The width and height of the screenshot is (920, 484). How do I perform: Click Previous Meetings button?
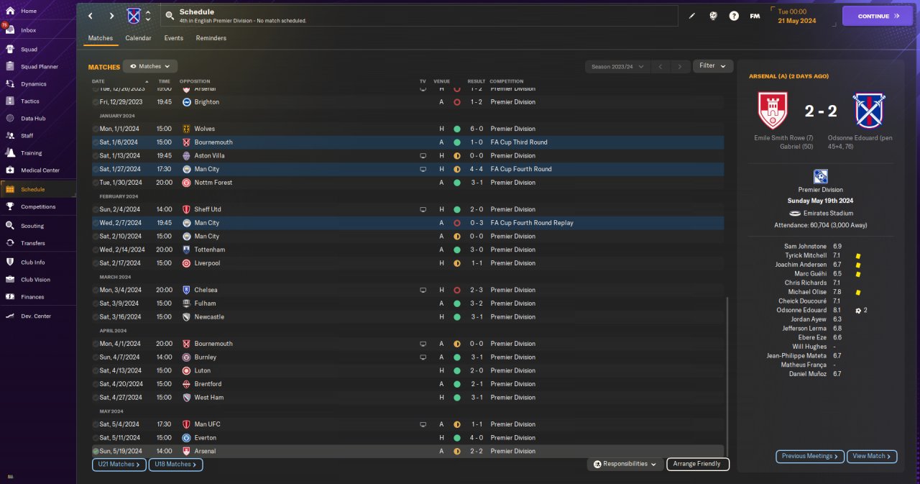point(809,457)
